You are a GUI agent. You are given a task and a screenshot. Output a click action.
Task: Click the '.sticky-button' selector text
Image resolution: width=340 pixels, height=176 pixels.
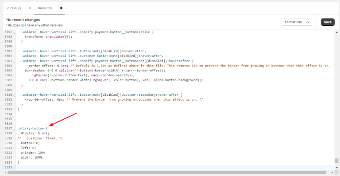(x=31, y=129)
